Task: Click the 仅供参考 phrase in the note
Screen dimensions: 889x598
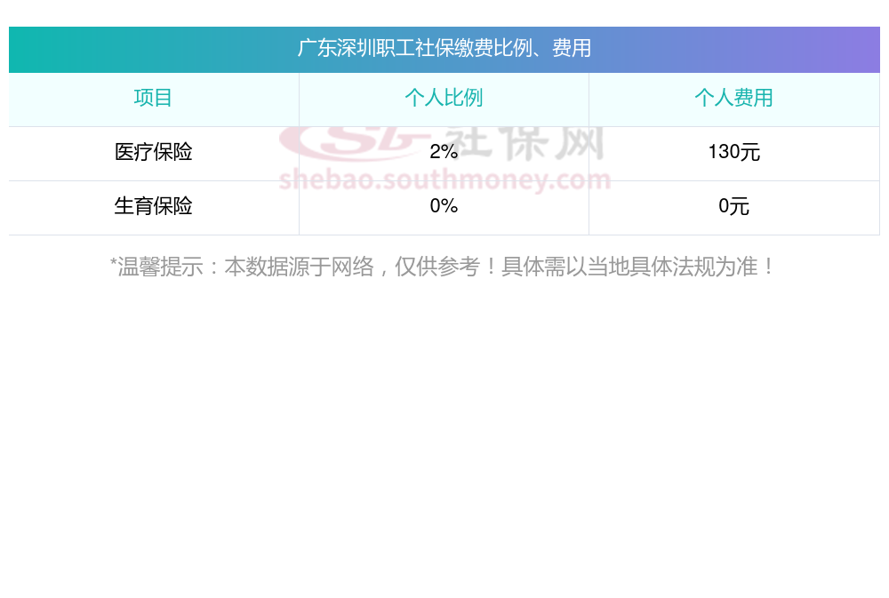Action: [x=436, y=267]
